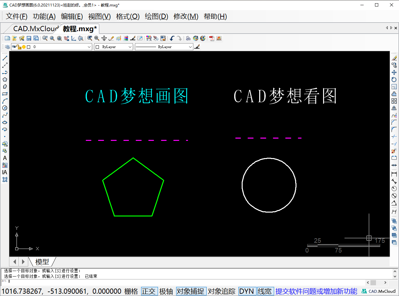
Task: Switch to the CAD.MxCloud tab
Action: [x=35, y=29]
